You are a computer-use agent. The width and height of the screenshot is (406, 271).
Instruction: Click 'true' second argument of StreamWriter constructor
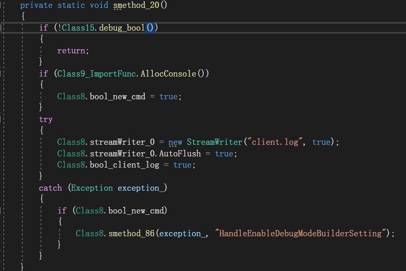point(321,142)
